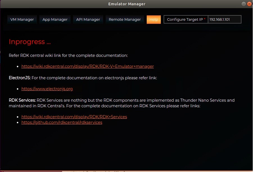Click the target IP address input field
The image size is (253, 172).
pyautogui.click(x=224, y=19)
